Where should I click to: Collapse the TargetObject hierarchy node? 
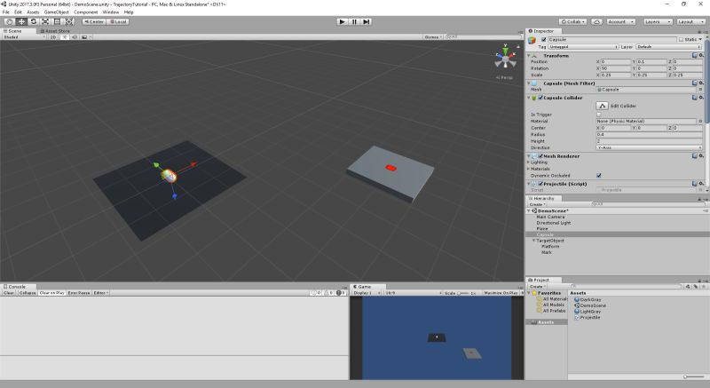[x=534, y=241]
